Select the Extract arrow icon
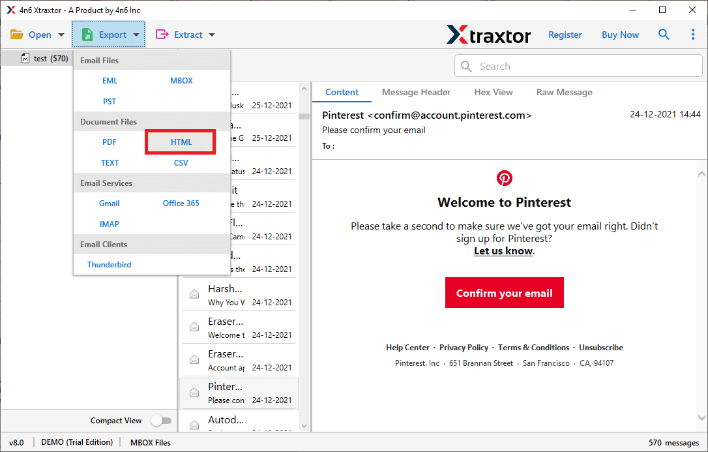This screenshot has width=708, height=452. pyautogui.click(x=163, y=34)
